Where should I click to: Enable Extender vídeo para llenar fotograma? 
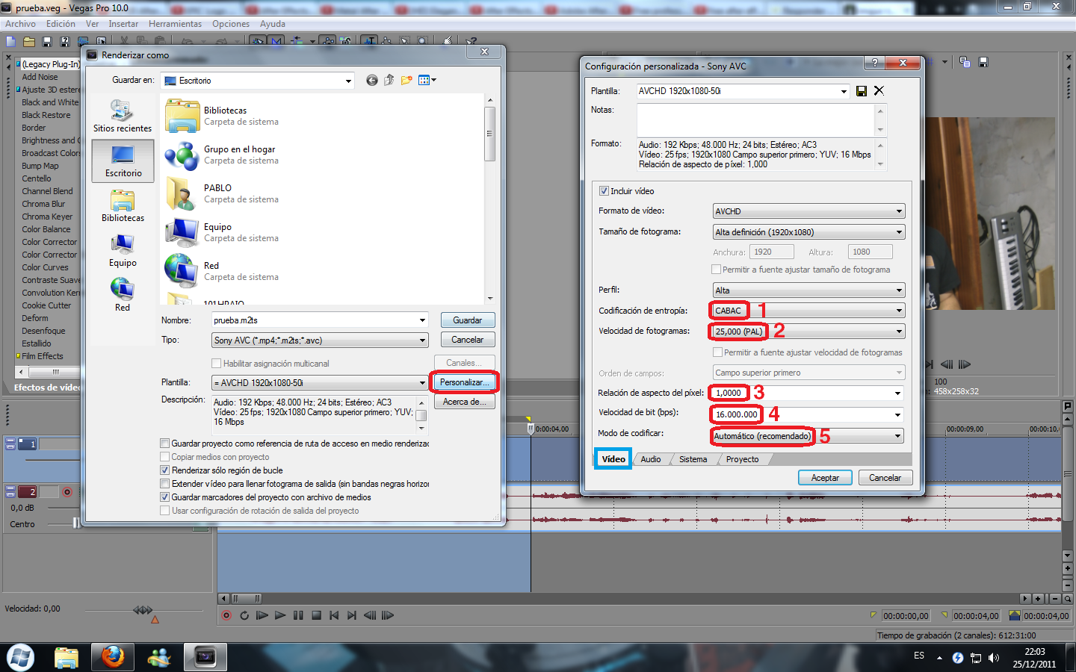coord(165,484)
